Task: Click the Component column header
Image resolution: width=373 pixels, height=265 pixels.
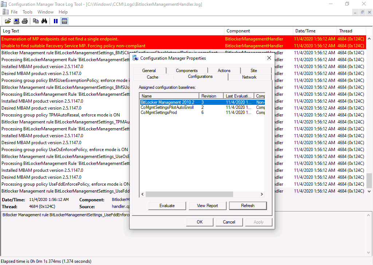Action: click(259, 31)
